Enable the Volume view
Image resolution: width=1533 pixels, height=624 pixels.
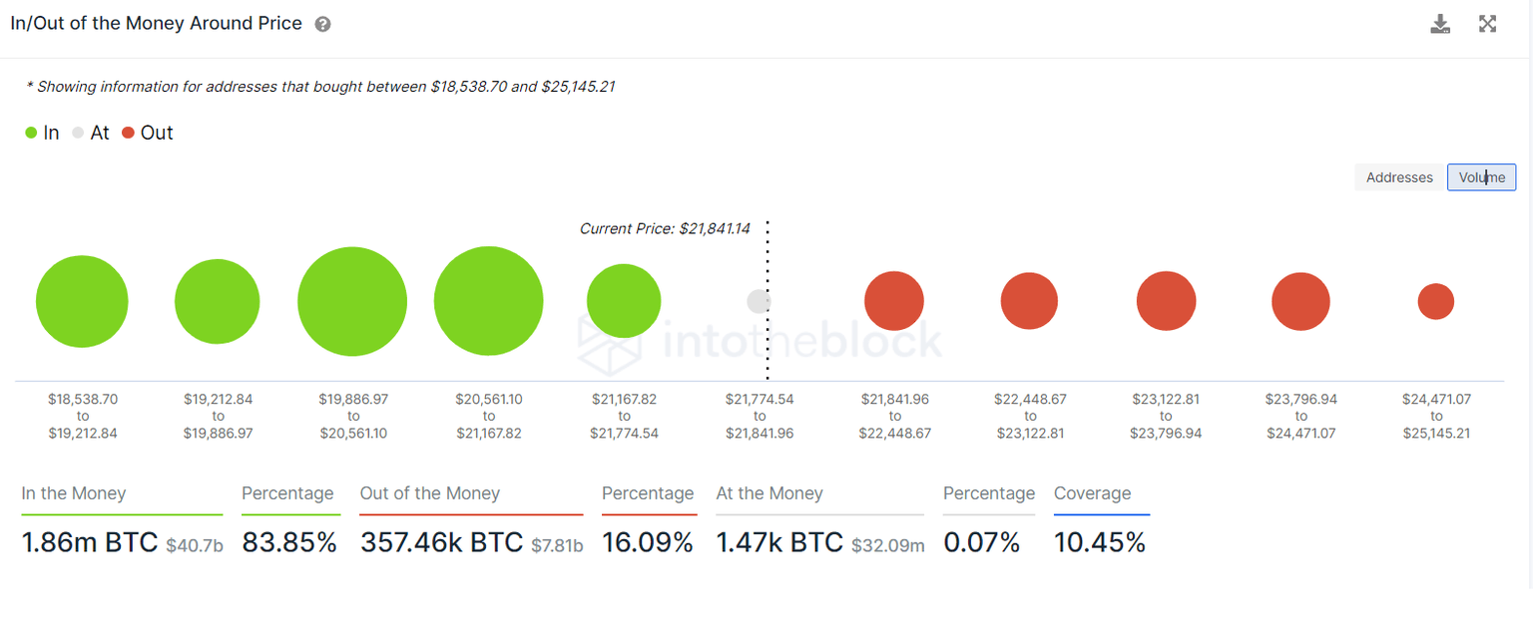tap(1481, 176)
